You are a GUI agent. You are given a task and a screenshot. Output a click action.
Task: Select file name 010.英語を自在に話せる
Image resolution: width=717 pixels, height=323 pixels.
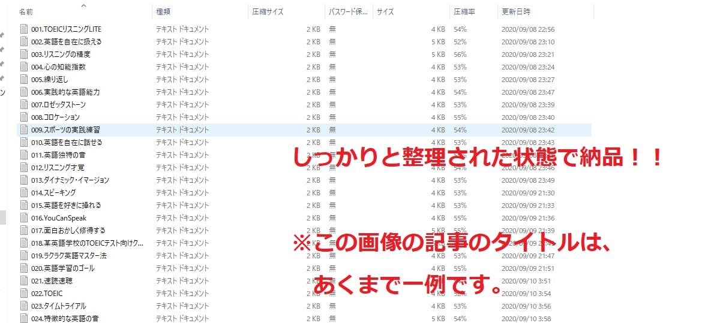click(x=67, y=142)
